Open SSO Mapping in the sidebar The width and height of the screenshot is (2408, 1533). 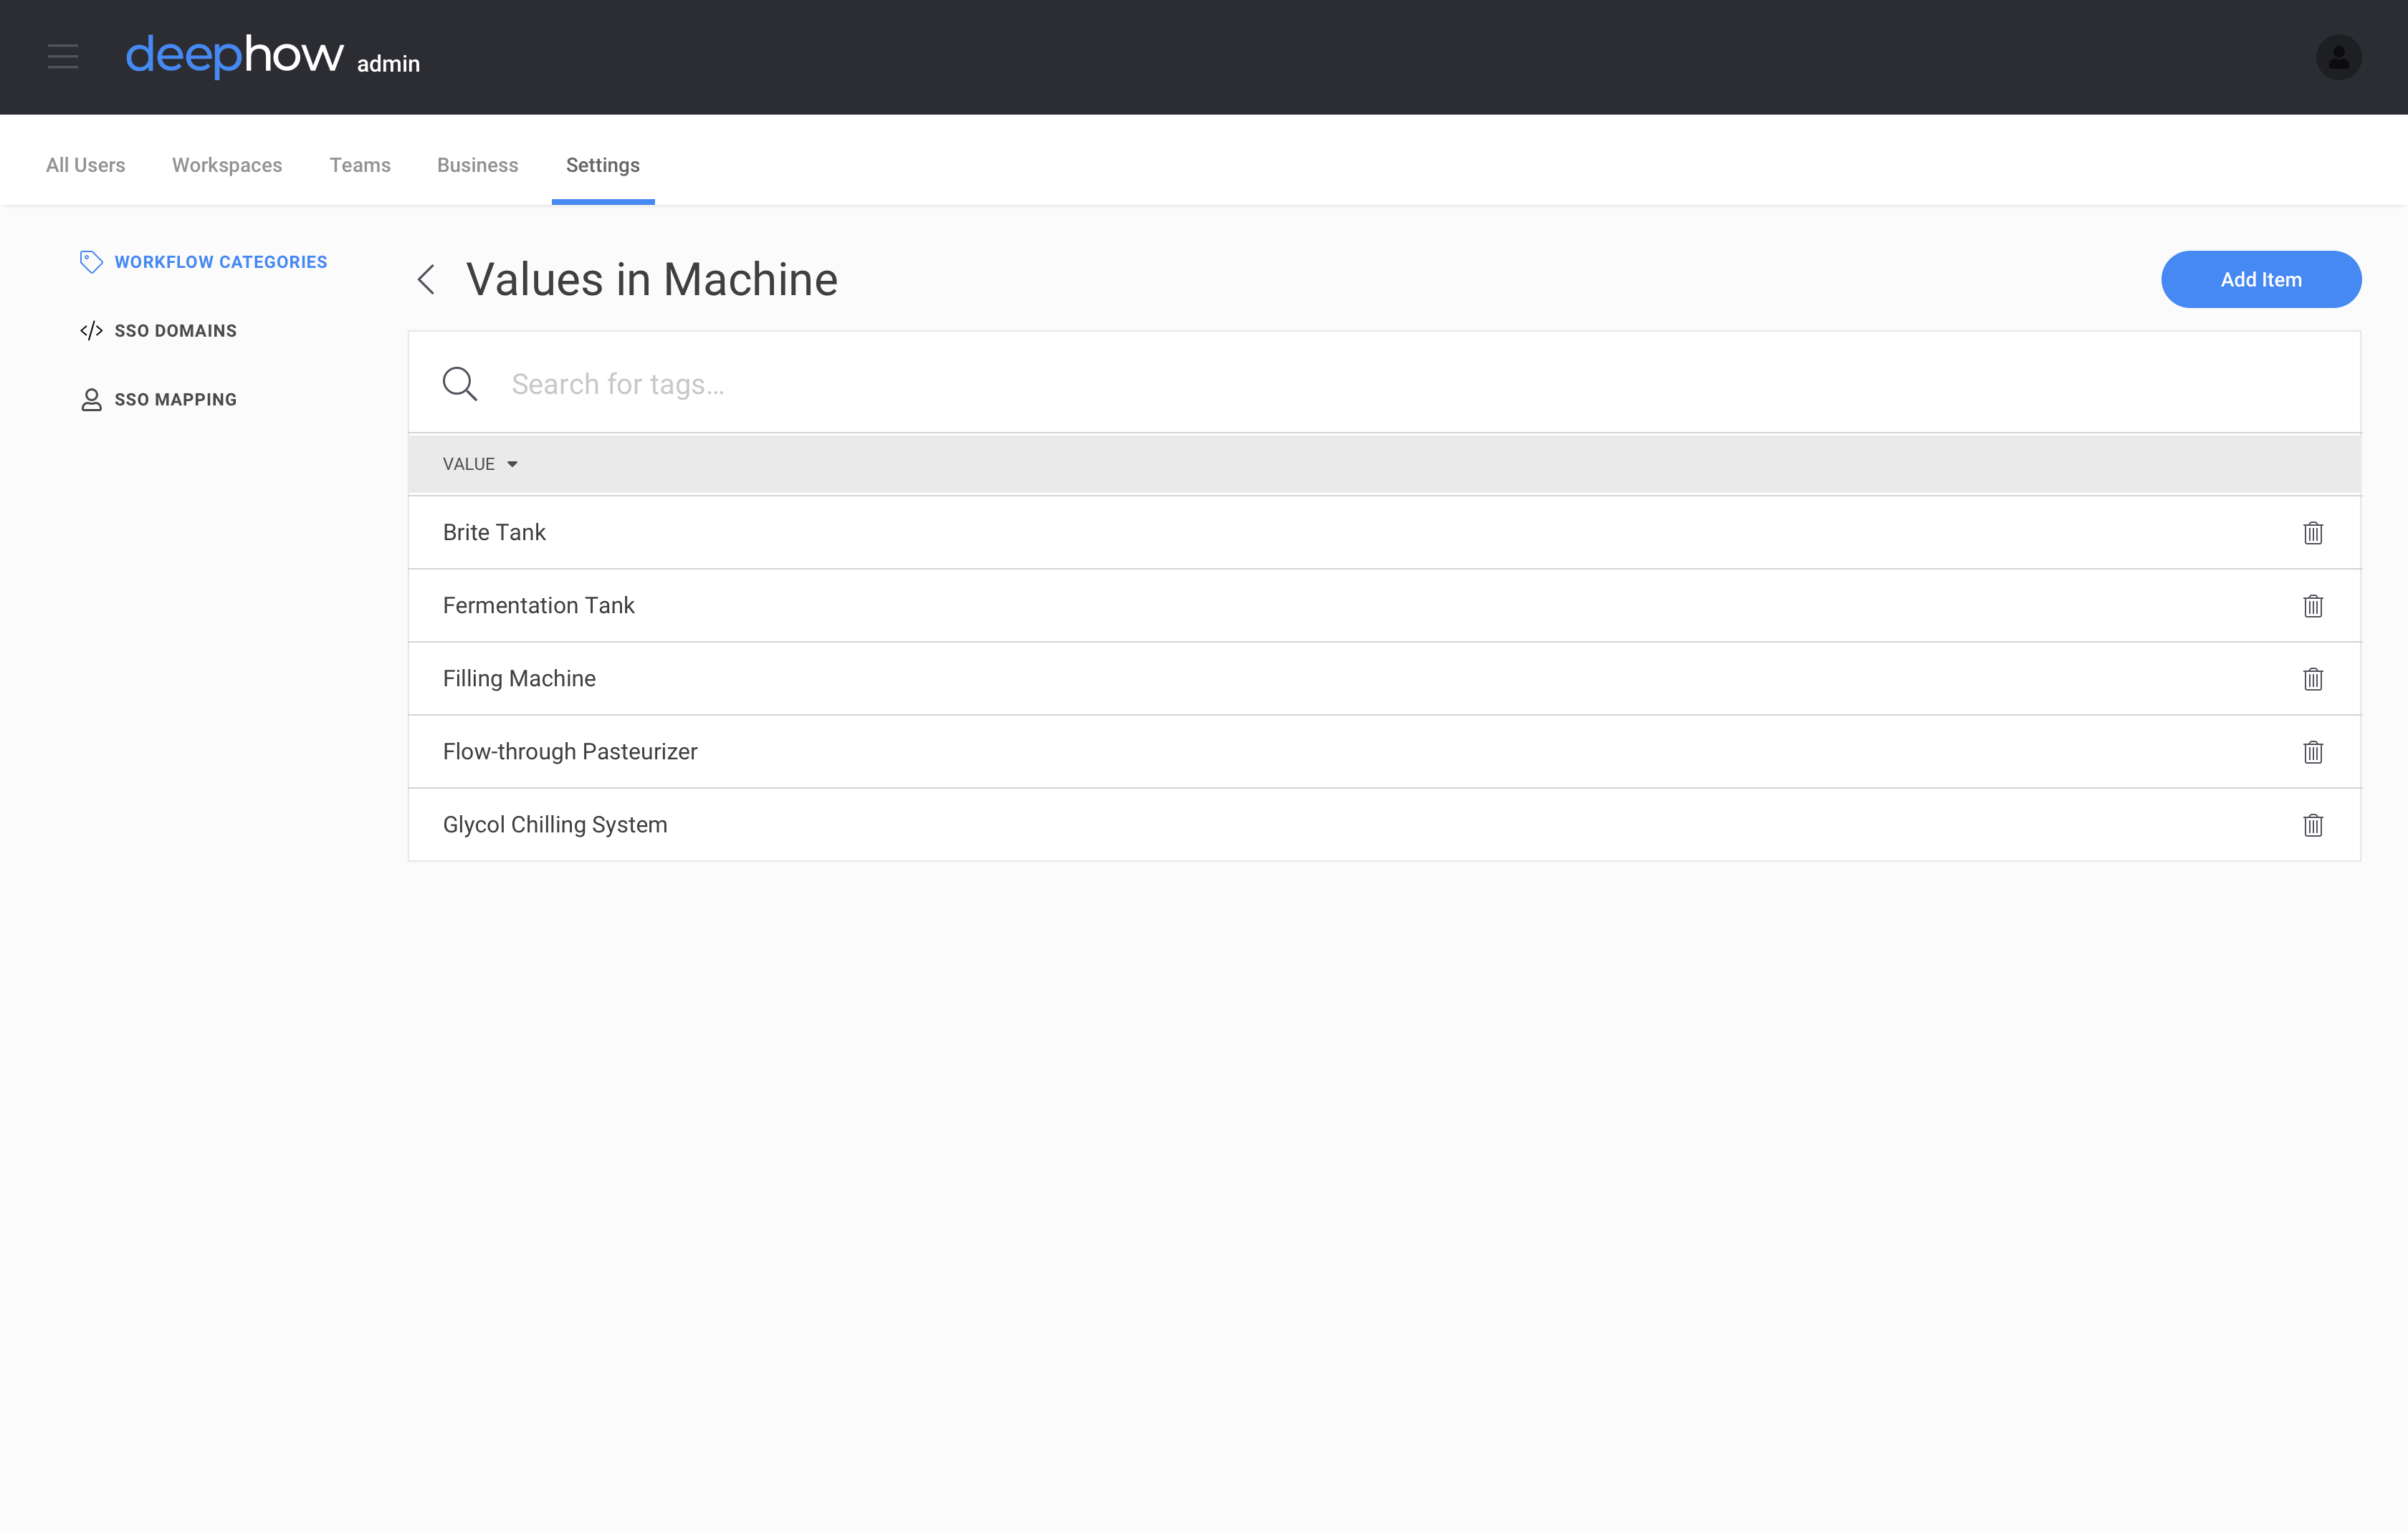[x=159, y=400]
